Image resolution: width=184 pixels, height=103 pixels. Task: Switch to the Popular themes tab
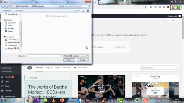(x=49, y=68)
